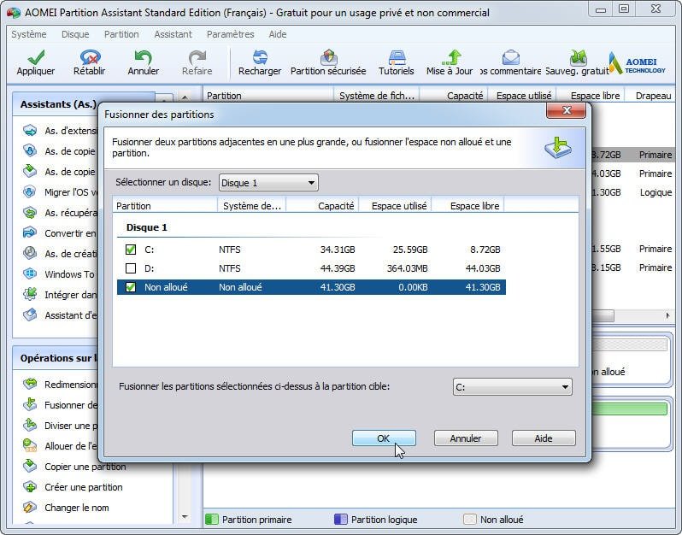Open the Paramètres menu
The image size is (682, 535).
pos(230,34)
